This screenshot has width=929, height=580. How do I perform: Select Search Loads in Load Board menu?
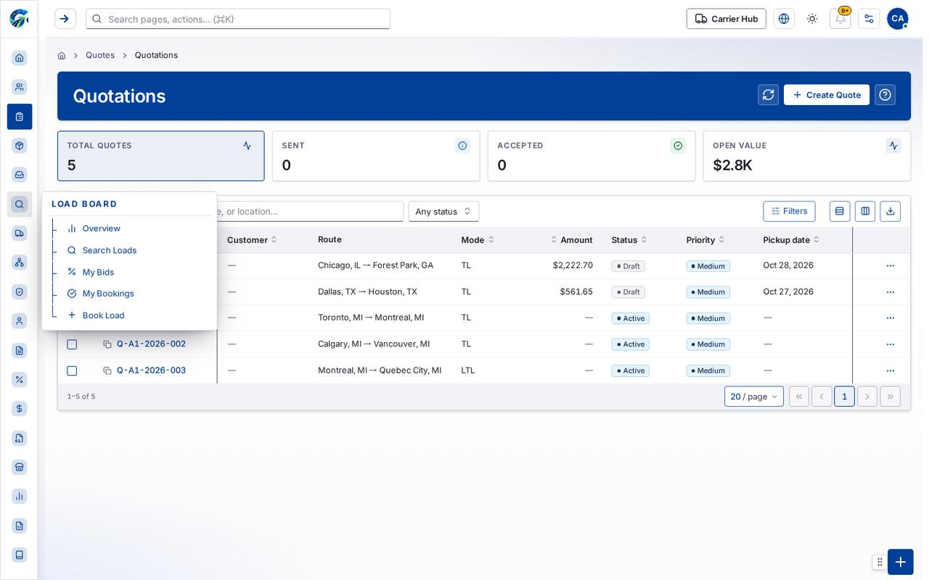coord(110,250)
